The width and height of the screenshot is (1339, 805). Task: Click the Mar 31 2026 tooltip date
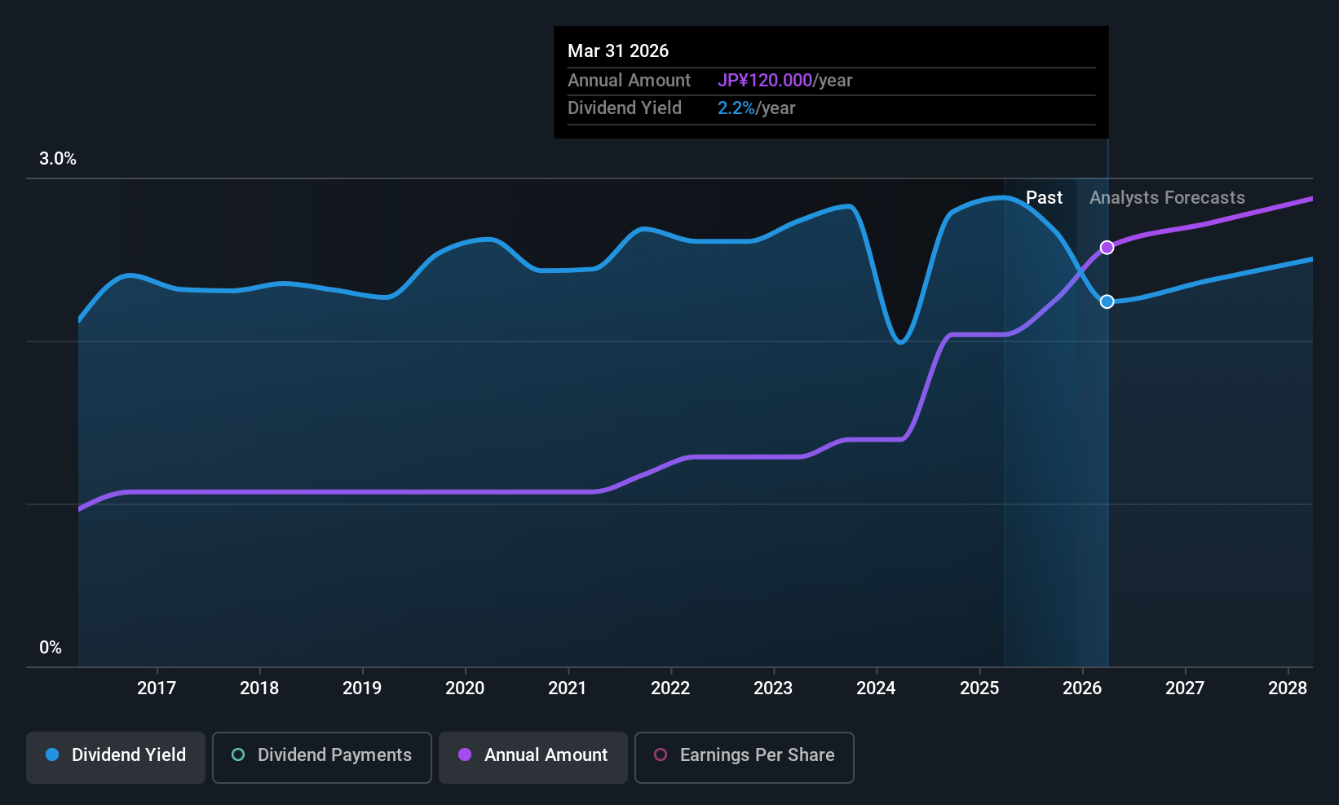[x=618, y=51]
